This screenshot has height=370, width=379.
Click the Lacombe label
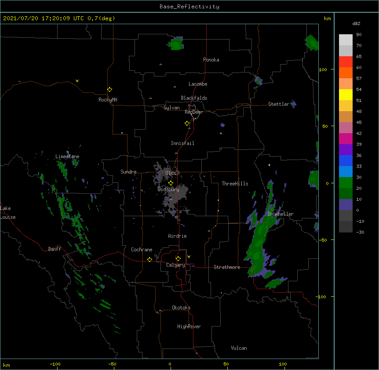coord(198,84)
